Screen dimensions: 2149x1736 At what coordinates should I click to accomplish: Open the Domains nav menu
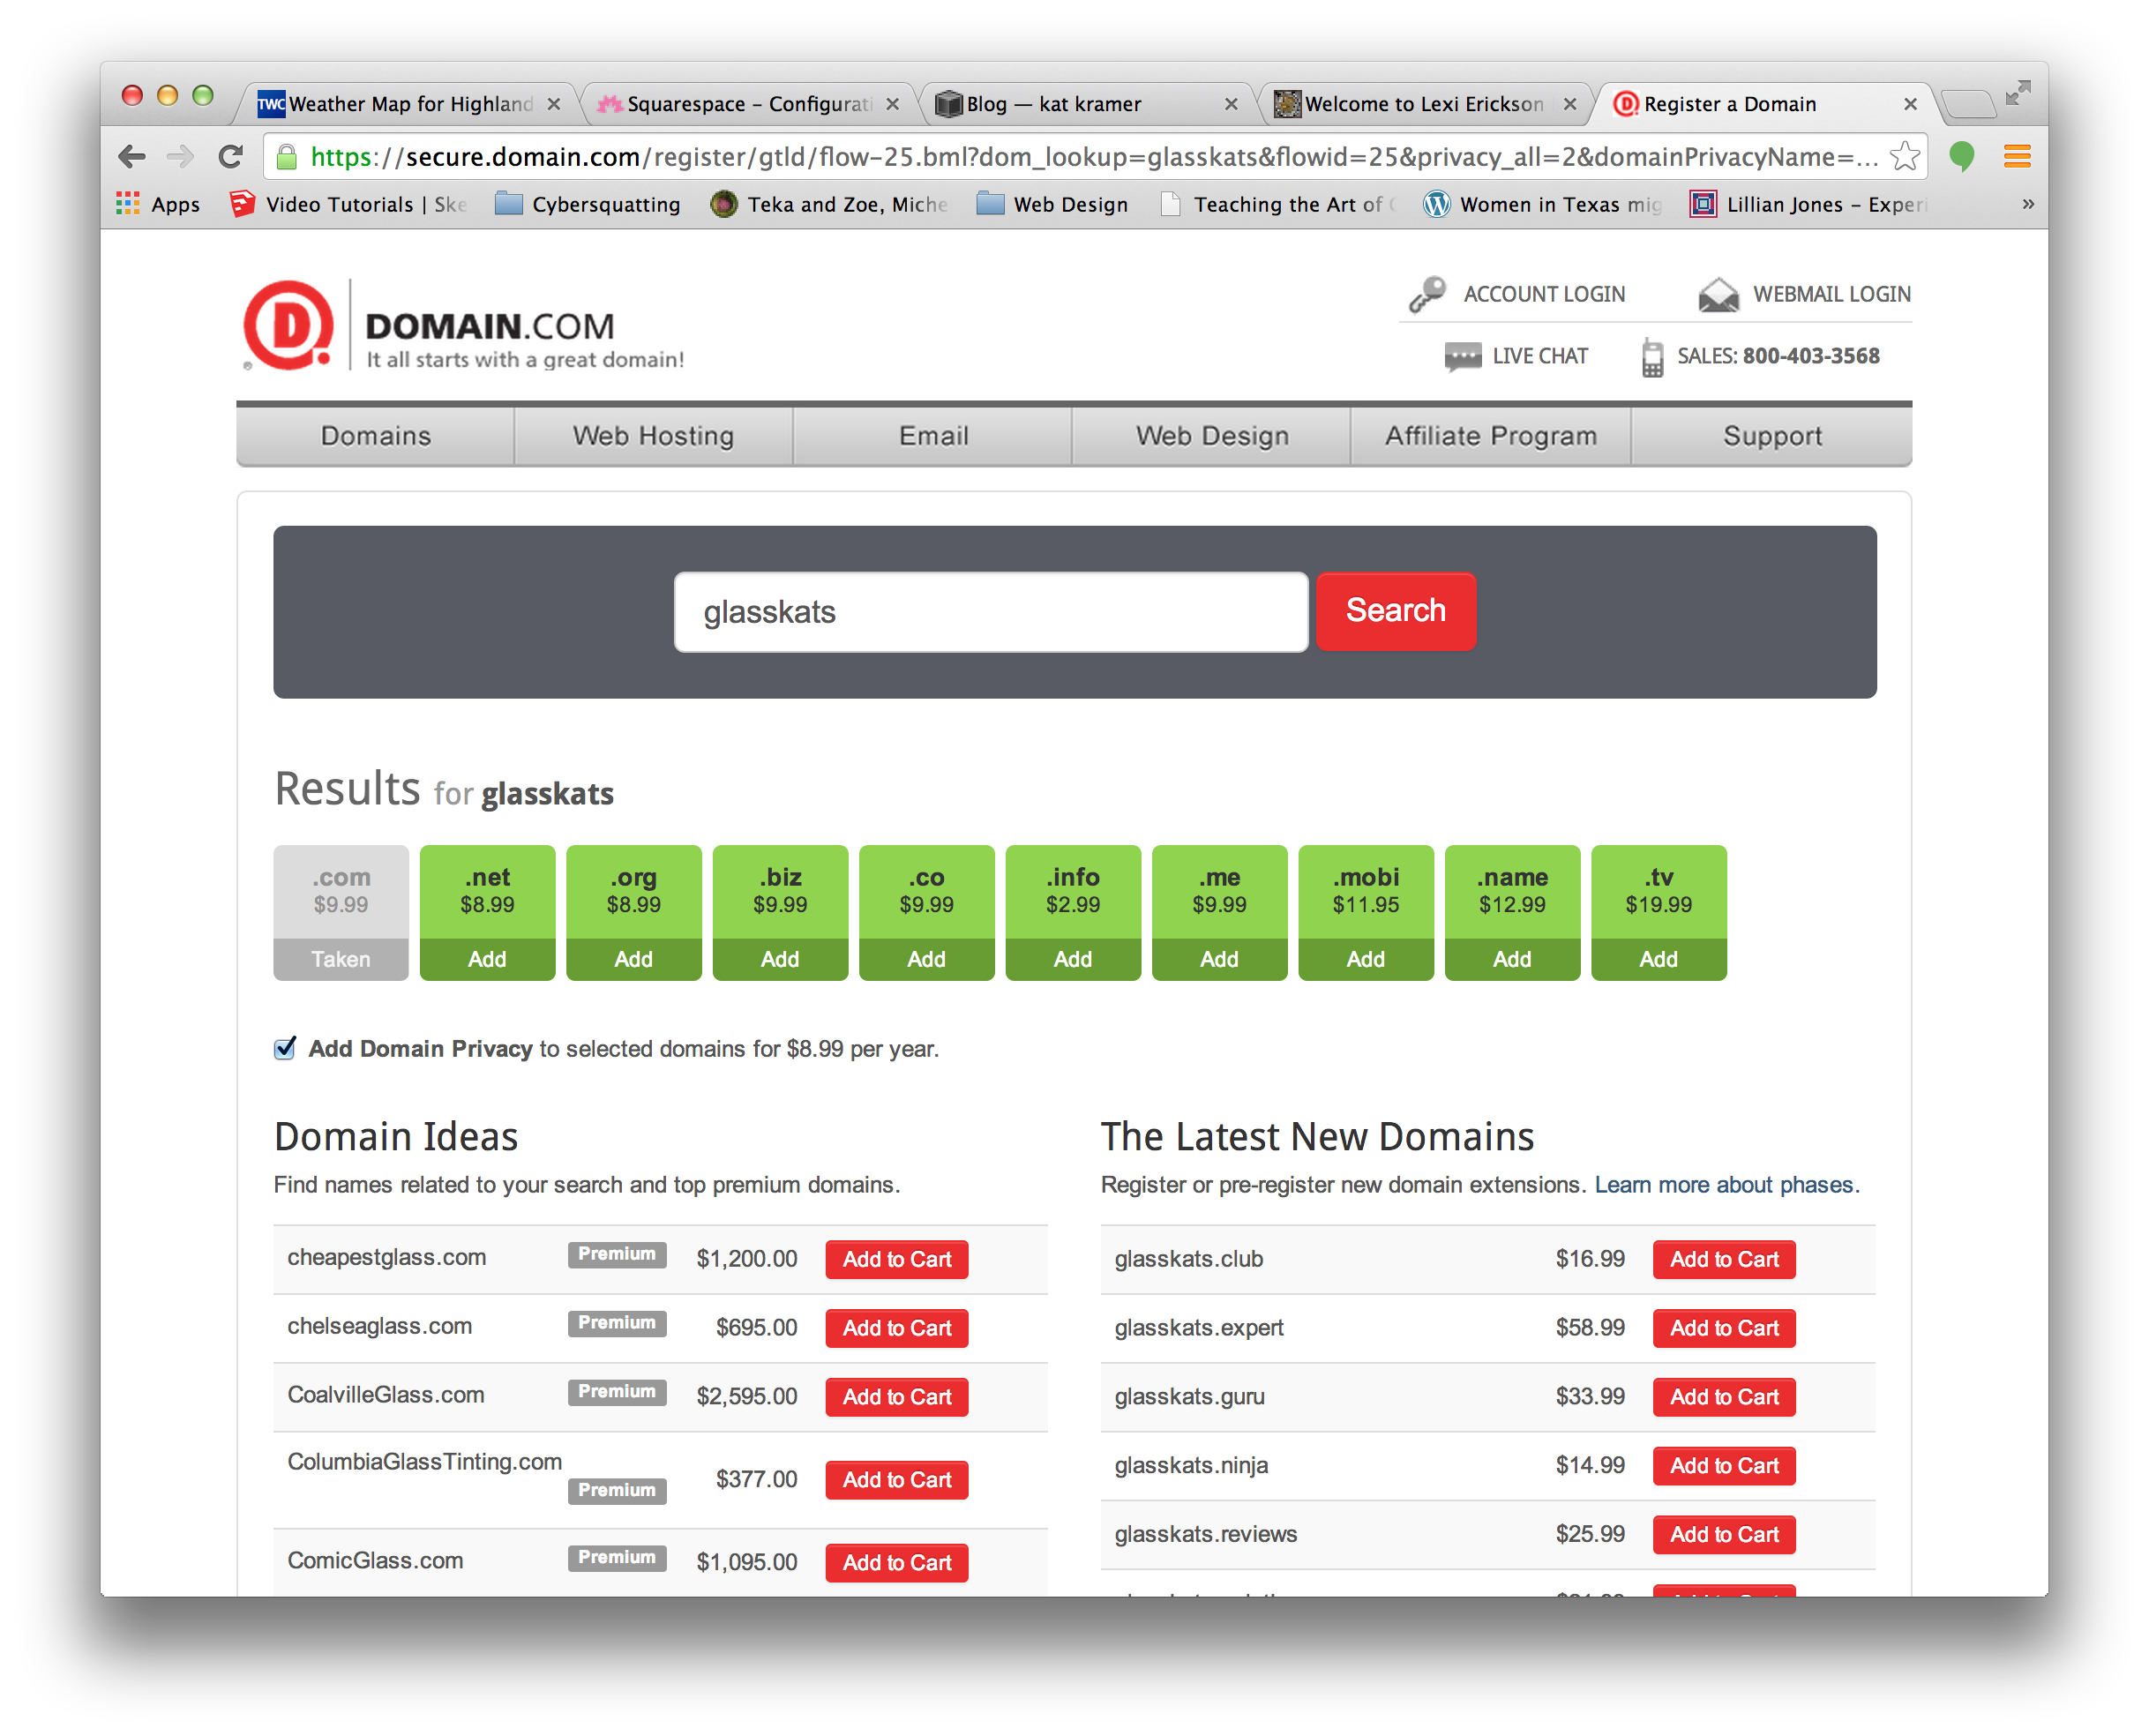pos(375,436)
